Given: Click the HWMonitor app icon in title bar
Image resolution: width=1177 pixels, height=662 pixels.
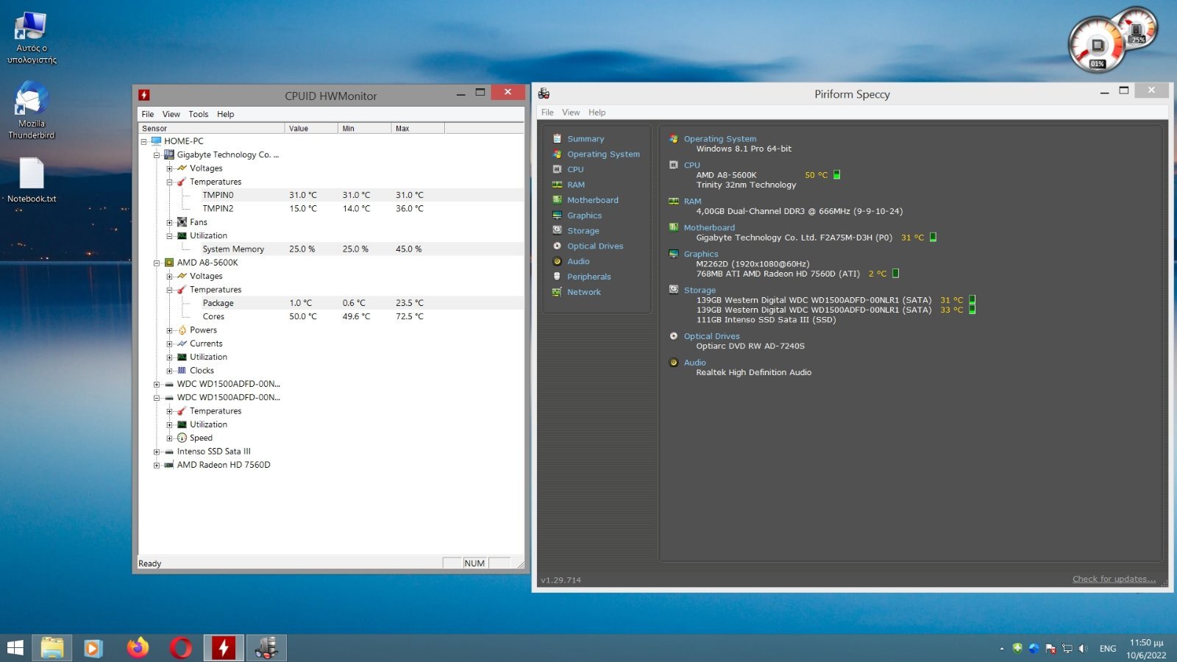Looking at the screenshot, I should pyautogui.click(x=144, y=95).
